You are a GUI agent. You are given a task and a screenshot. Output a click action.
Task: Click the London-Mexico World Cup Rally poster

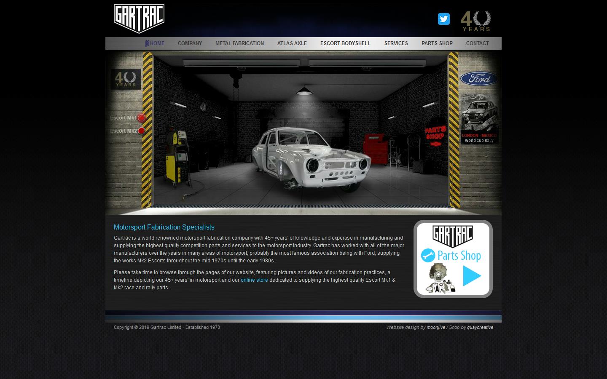[x=479, y=119]
